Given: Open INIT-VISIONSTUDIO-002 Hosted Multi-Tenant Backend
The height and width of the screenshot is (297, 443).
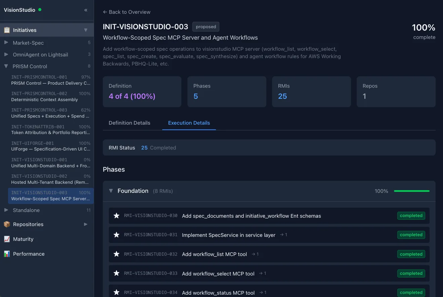Looking at the screenshot, I should [51, 179].
